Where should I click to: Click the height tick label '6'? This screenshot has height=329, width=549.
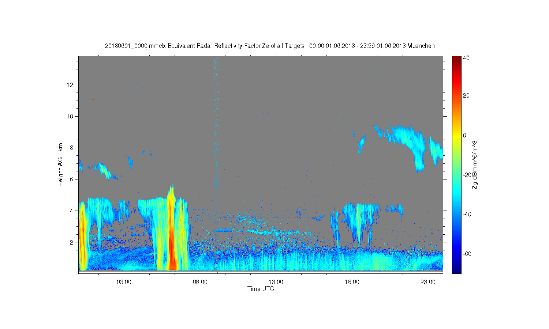[x=72, y=179]
